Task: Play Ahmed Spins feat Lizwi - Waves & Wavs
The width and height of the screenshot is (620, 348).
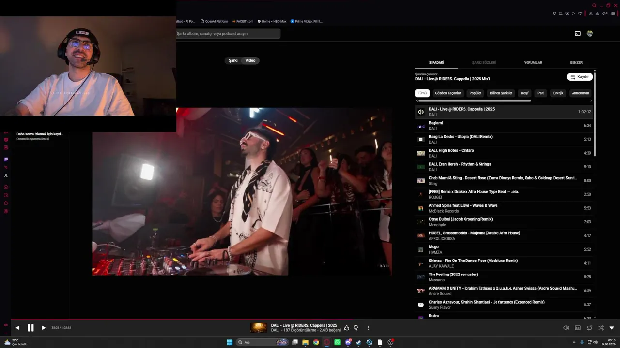Action: [504, 208]
